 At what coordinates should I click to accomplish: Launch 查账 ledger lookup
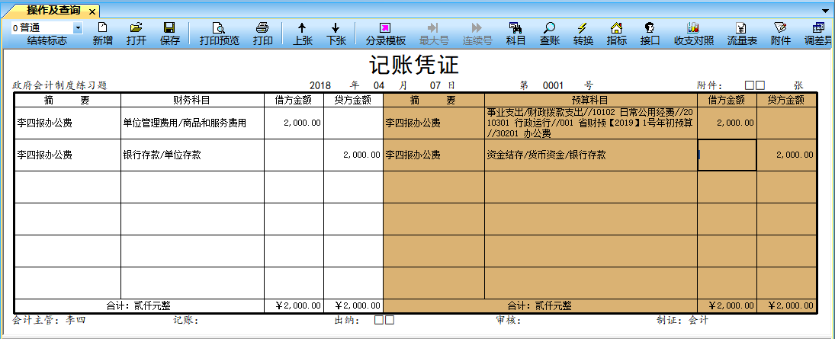click(550, 34)
